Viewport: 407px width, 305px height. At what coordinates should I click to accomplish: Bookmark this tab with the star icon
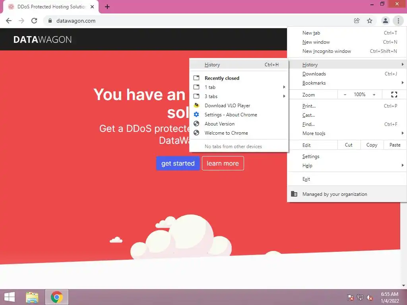[x=370, y=21]
